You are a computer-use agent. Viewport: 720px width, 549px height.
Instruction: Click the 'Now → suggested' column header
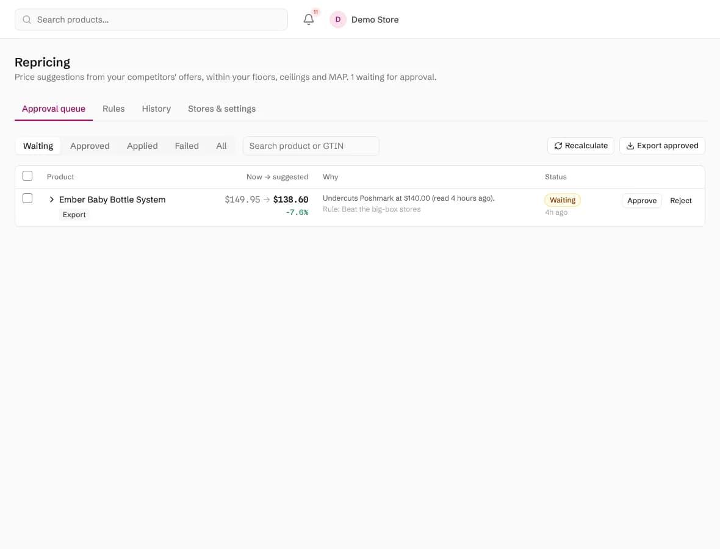278,177
